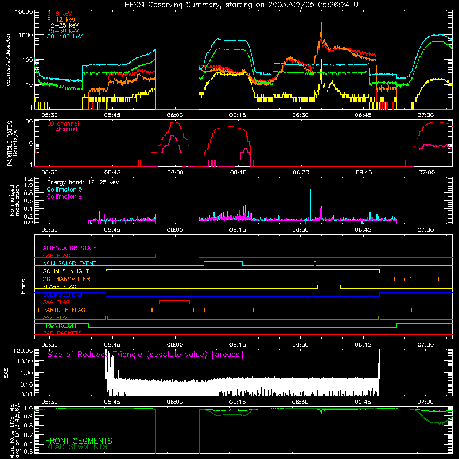Select the 25-50 keV legend label
Screen dimensions: 459x459
(x=63, y=31)
